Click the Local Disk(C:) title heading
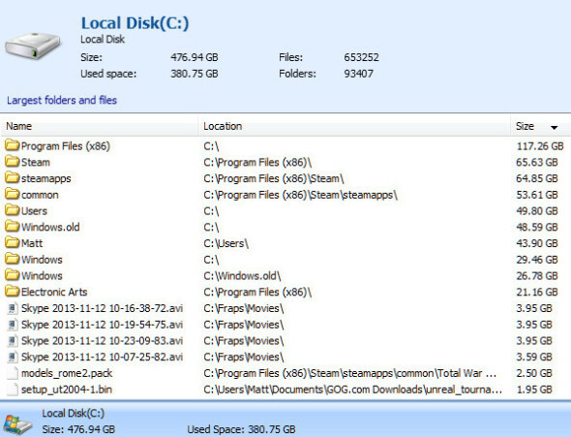Image resolution: width=571 pixels, height=437 pixels. (135, 23)
